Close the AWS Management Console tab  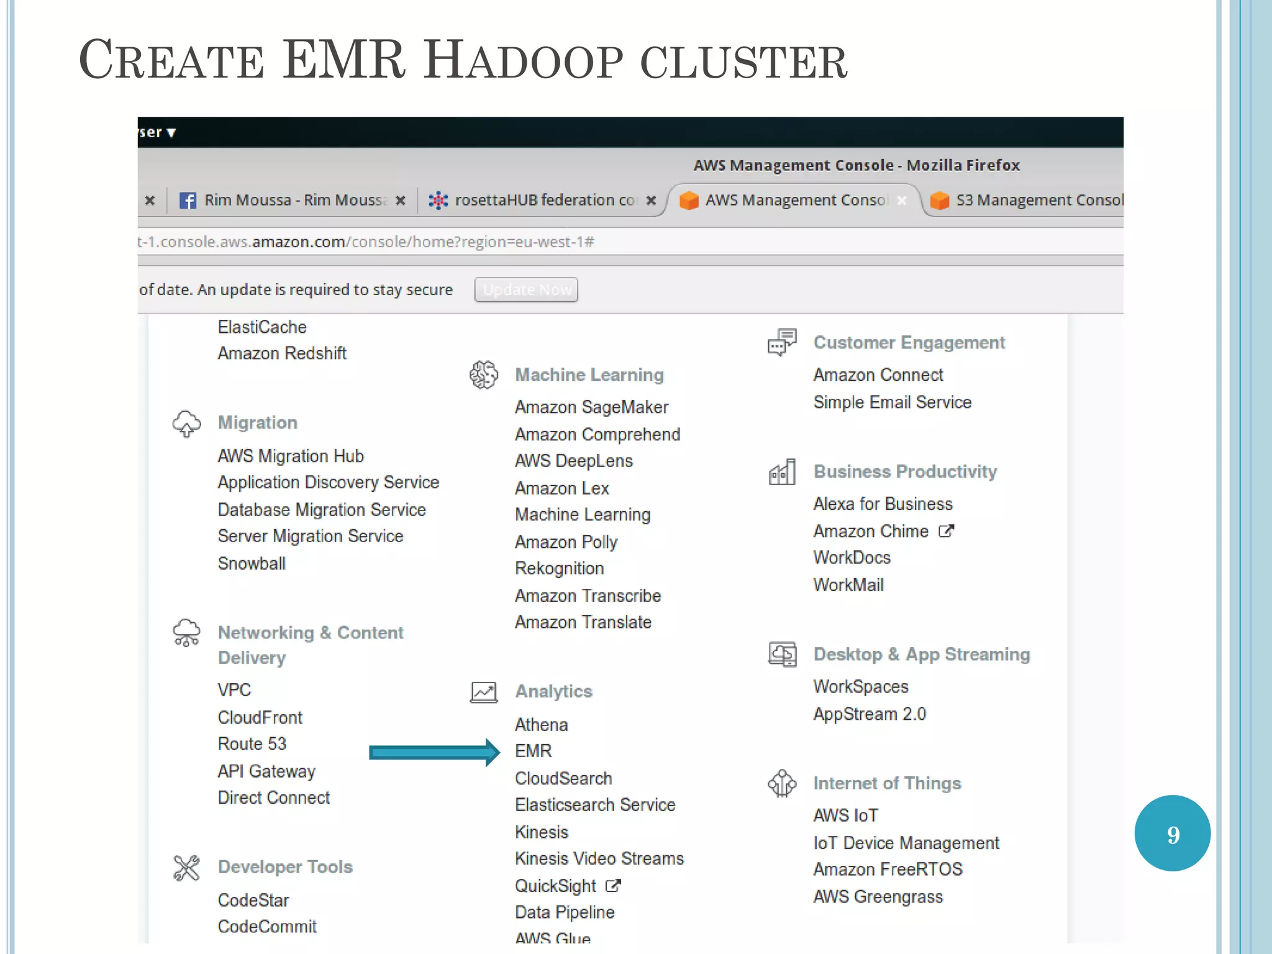coord(902,200)
